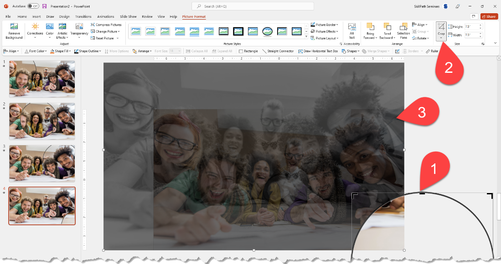501x264 pixels.
Task: Apply the oval picture style
Action: point(268,31)
